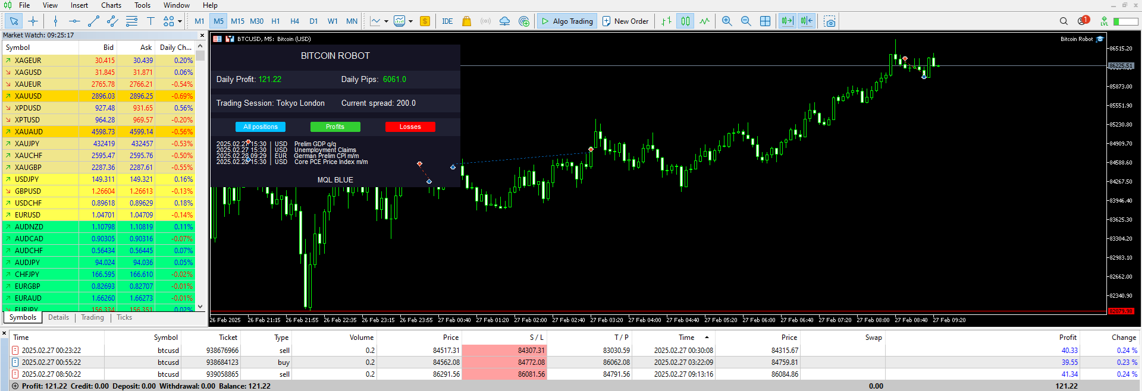Select the EURUSD symbol row
Viewport: 1142px width, 391px height.
pyautogui.click(x=99, y=215)
